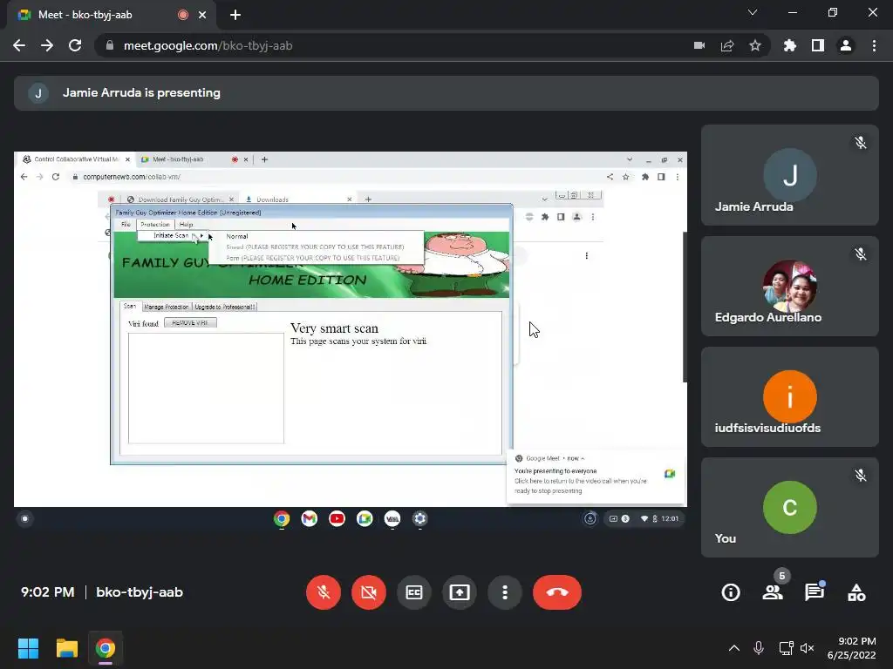
Task: Go forward in browser history
Action: pos(47,45)
